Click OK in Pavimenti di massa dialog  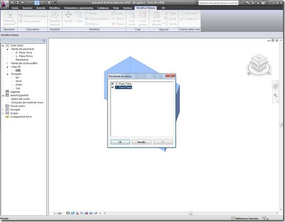pyautogui.click(x=120, y=142)
